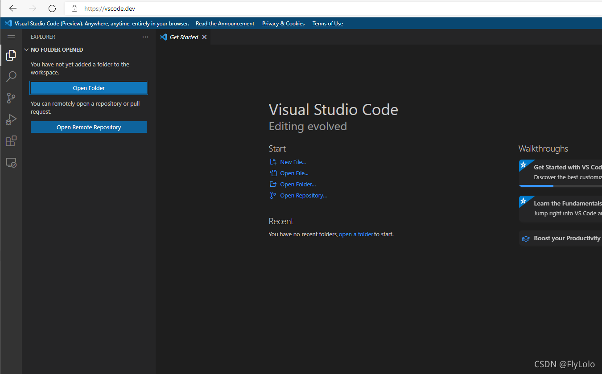Open Privacy & Cookies link
Viewport: 602px width, 374px height.
pyautogui.click(x=283, y=24)
